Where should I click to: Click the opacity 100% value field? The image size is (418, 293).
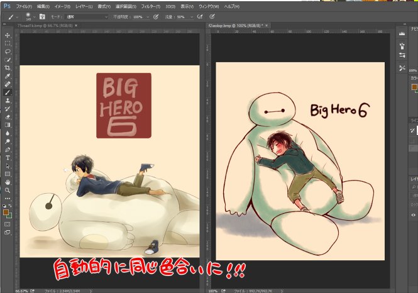(x=139, y=17)
